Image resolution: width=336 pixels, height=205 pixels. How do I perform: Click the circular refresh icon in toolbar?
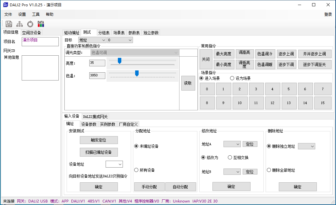tap(30, 24)
